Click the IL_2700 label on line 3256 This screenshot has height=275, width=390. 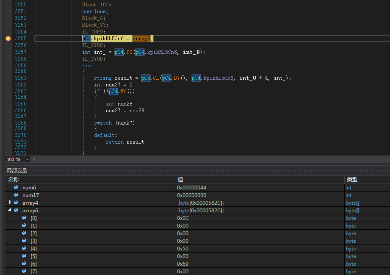[x=94, y=45]
